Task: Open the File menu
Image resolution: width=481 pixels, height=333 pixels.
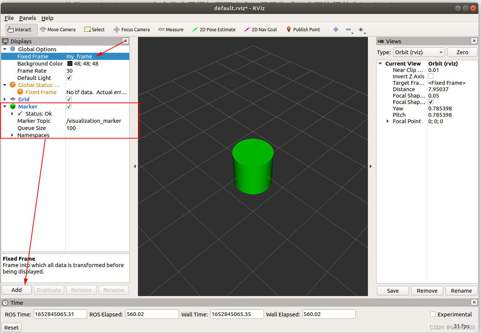Action: tap(9, 18)
